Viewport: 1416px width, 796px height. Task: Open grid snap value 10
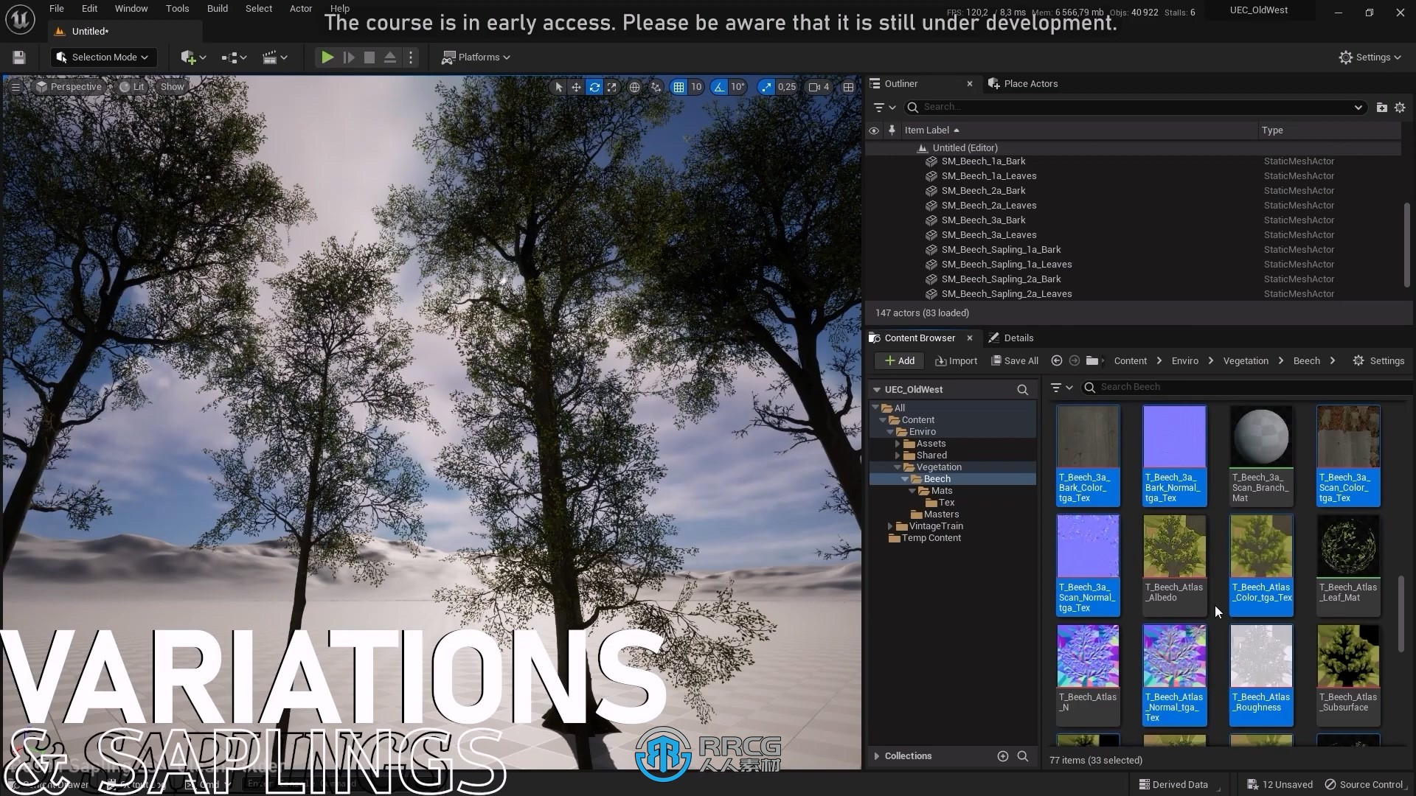[696, 87]
